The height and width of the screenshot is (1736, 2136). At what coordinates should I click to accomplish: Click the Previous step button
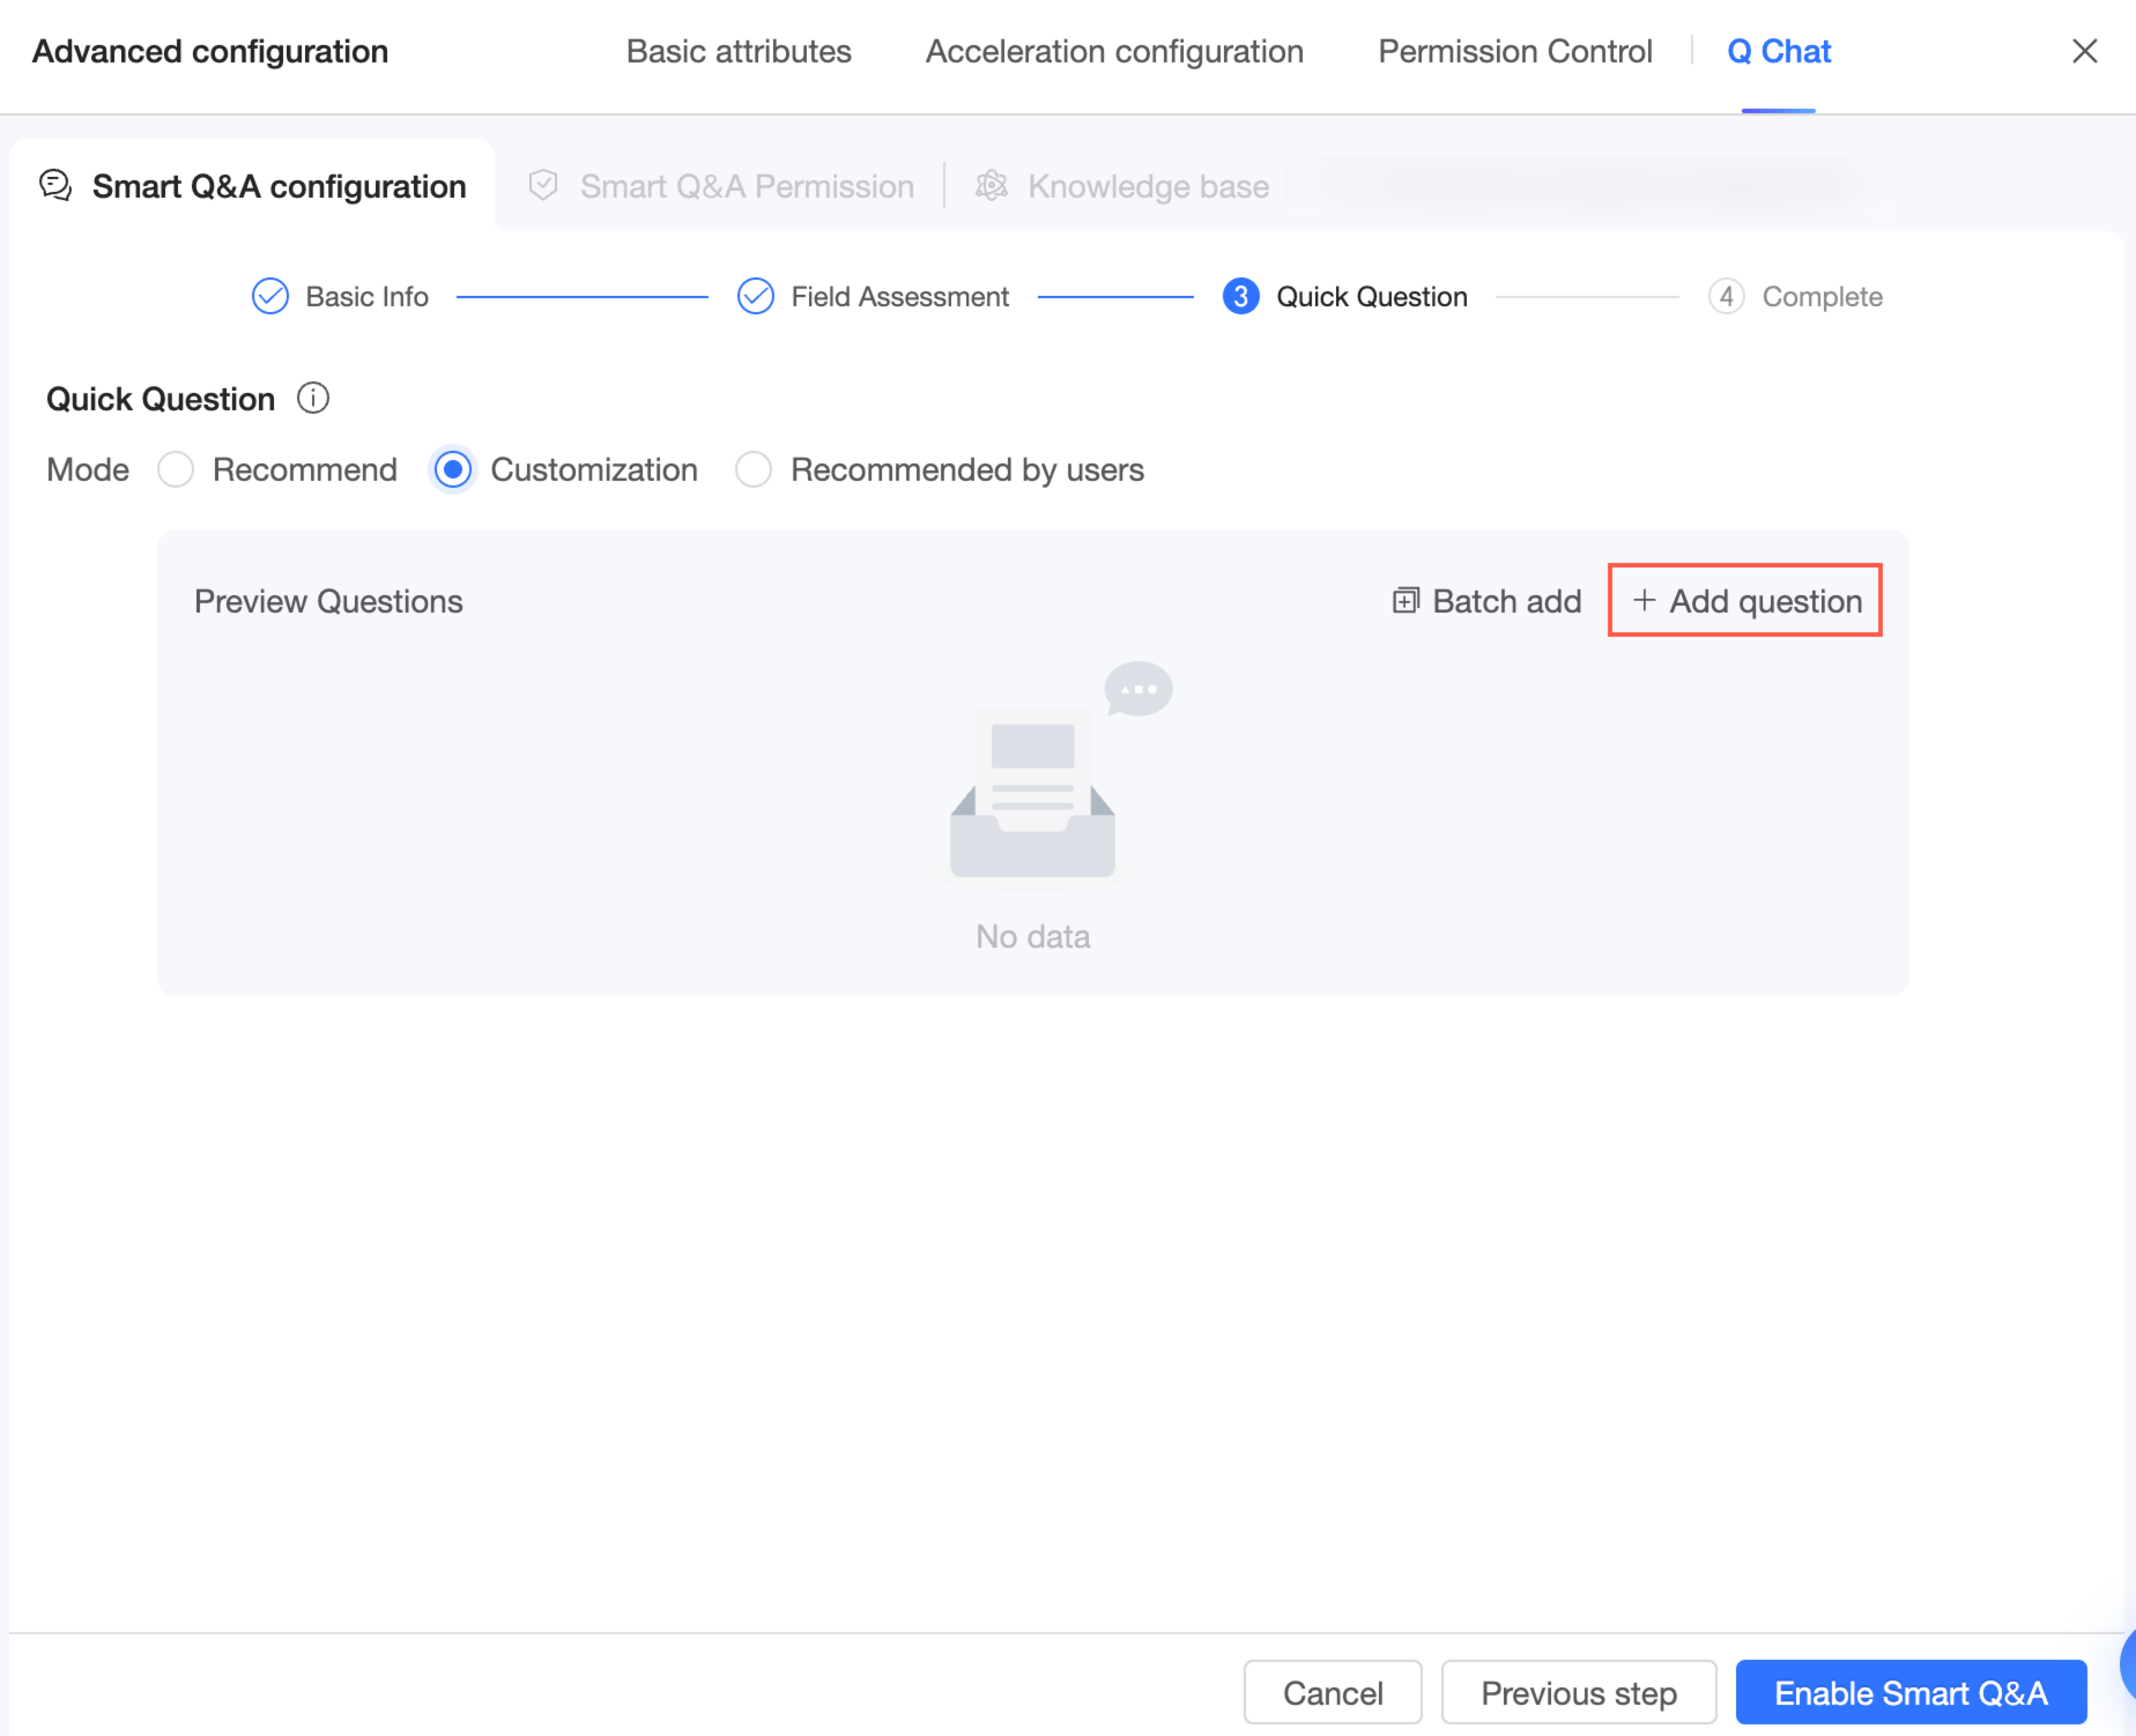click(1578, 1692)
